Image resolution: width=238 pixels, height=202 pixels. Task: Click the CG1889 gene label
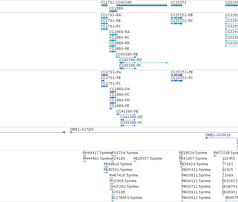(x=116, y=8)
